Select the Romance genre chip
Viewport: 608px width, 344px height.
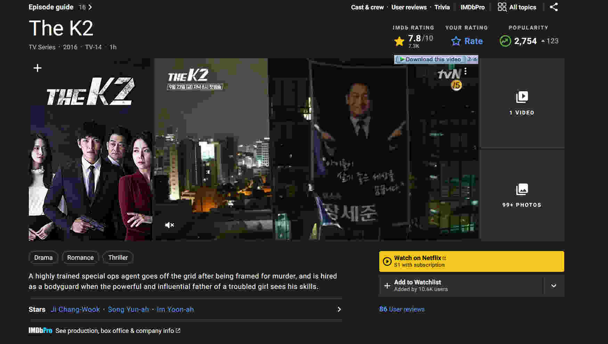point(80,258)
